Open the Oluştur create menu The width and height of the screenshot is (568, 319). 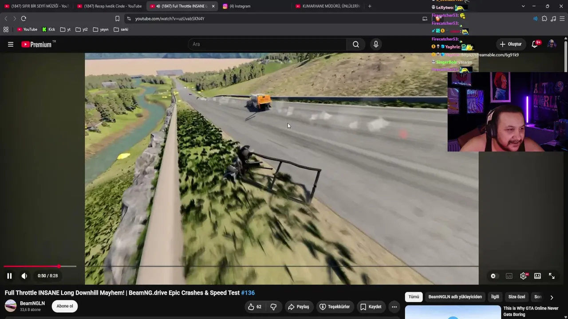tap(510, 44)
